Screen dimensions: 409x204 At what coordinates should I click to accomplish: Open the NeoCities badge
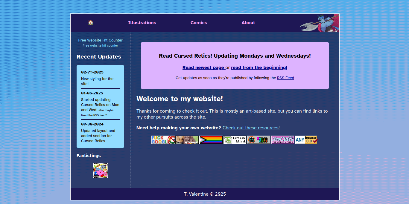[283, 140]
